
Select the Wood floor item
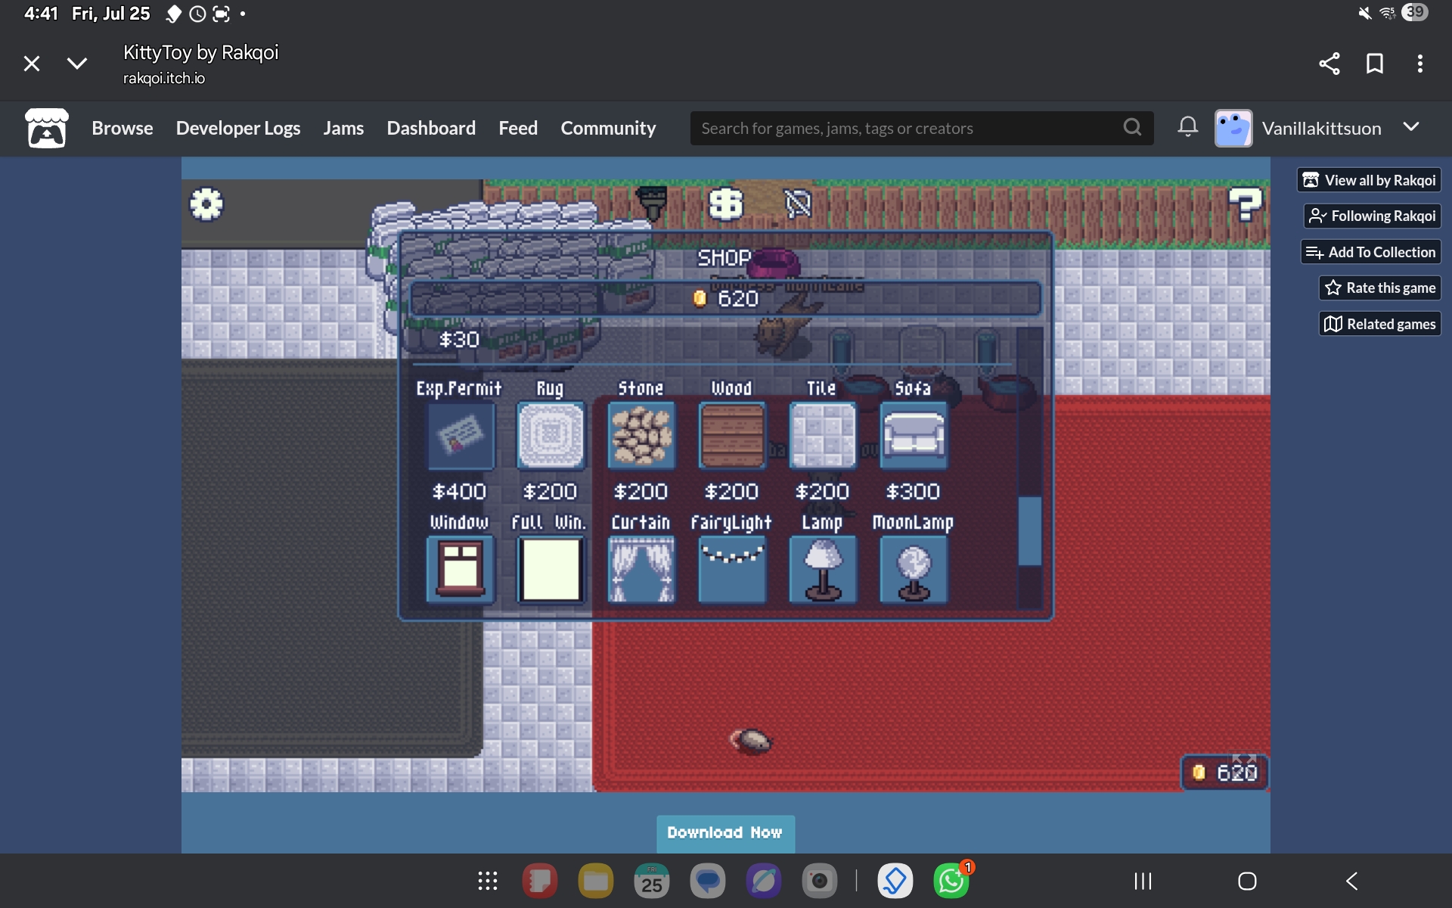pyautogui.click(x=732, y=436)
